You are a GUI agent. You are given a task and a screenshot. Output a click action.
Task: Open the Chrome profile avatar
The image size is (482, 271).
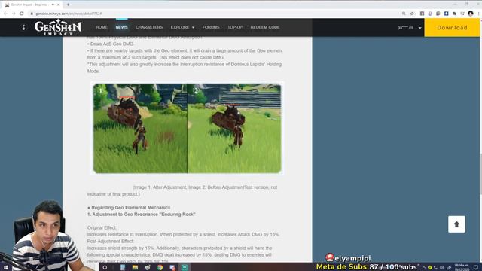(x=471, y=14)
